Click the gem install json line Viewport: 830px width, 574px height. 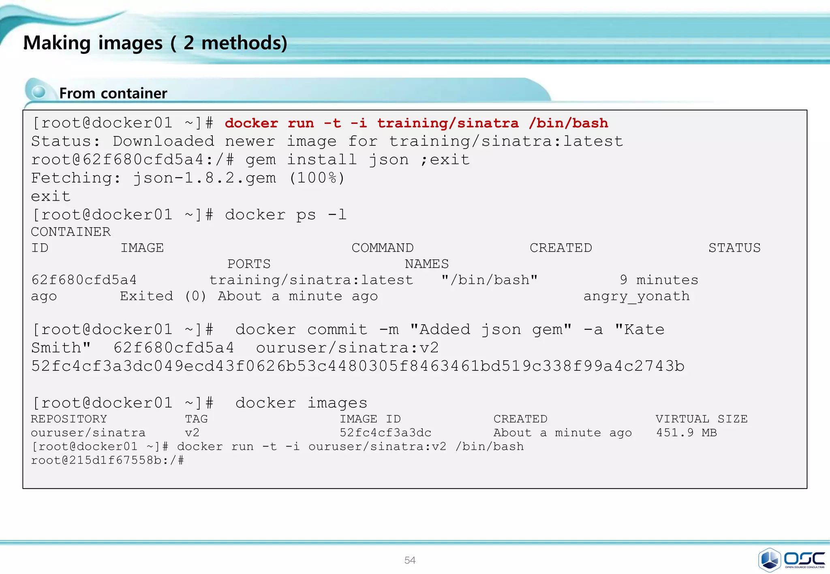pyautogui.click(x=250, y=159)
